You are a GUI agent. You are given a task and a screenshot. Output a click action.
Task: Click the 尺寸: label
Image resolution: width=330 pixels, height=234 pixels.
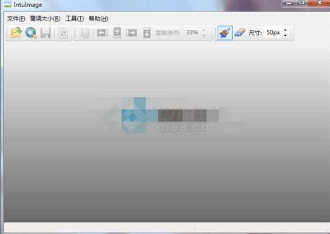coord(255,33)
